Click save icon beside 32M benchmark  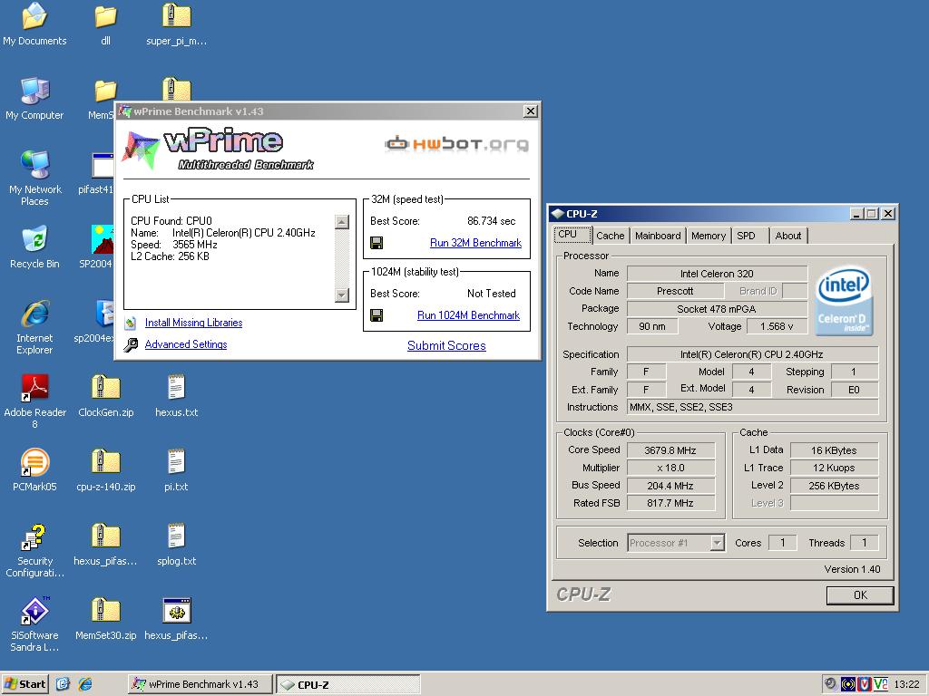tap(376, 243)
